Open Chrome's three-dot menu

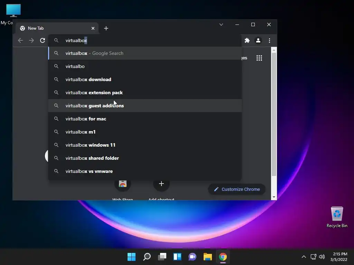269,41
